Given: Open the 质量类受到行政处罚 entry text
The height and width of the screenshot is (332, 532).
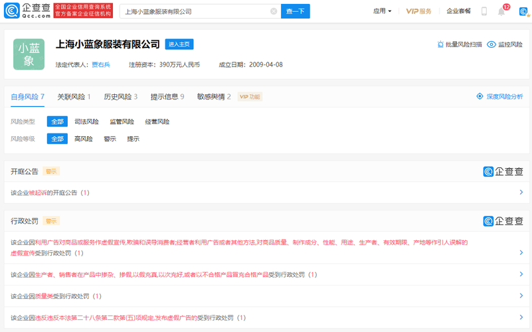Looking at the screenshot, I should coord(56,296).
